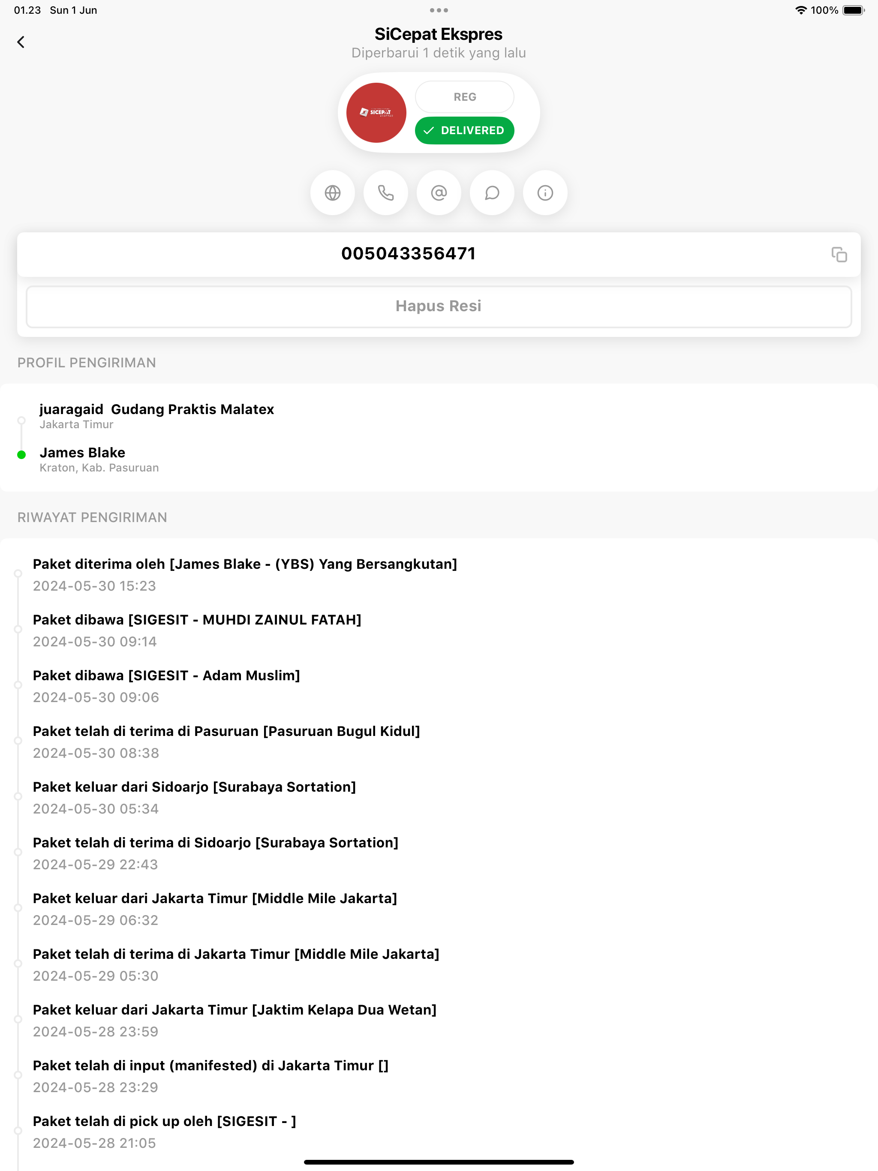Tap timestamp 2024-05-29 05:30
878x1171 pixels.
point(95,976)
